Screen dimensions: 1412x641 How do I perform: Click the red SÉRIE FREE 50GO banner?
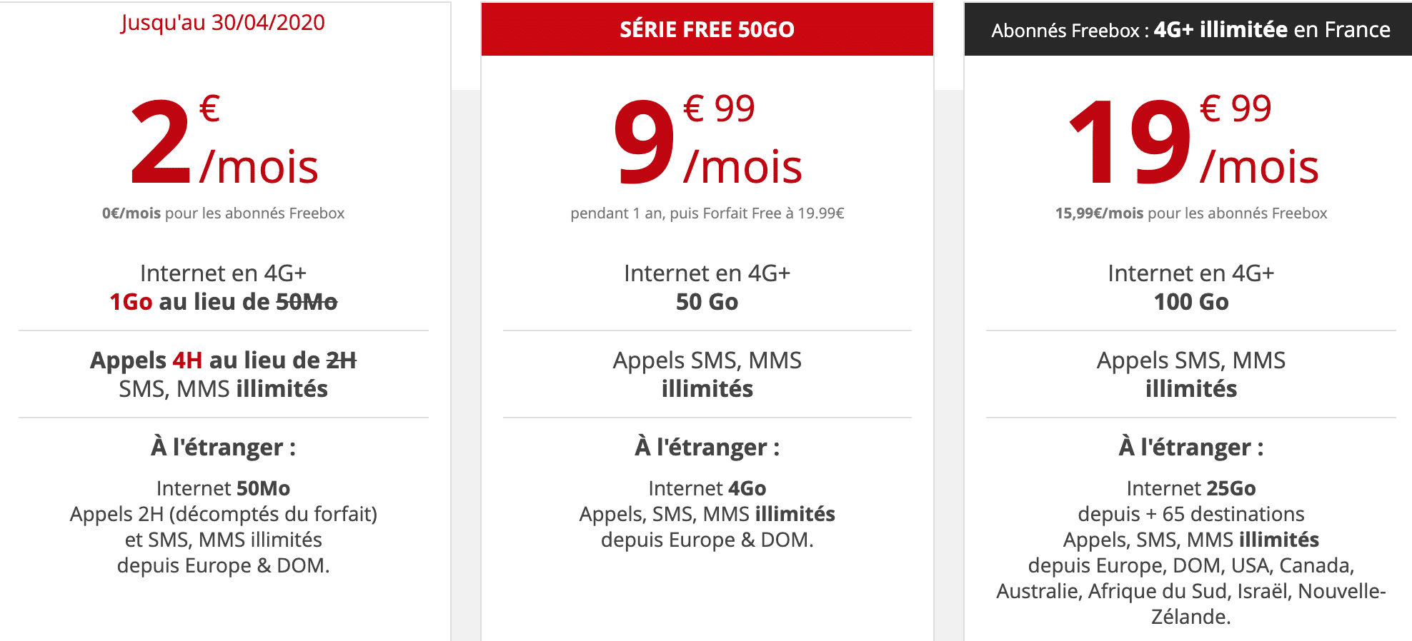point(707,29)
